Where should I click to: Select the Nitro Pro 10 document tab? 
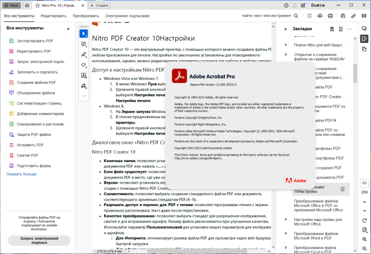coord(59,6)
